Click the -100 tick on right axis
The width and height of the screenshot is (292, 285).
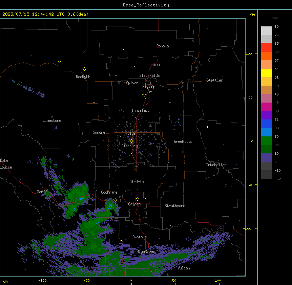pyautogui.click(x=247, y=228)
